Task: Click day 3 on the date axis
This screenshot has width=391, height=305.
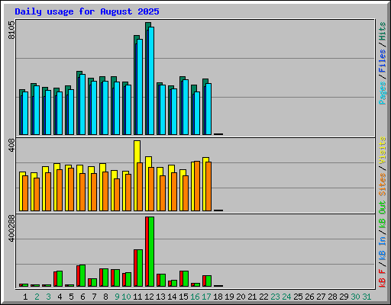Action: (48, 297)
